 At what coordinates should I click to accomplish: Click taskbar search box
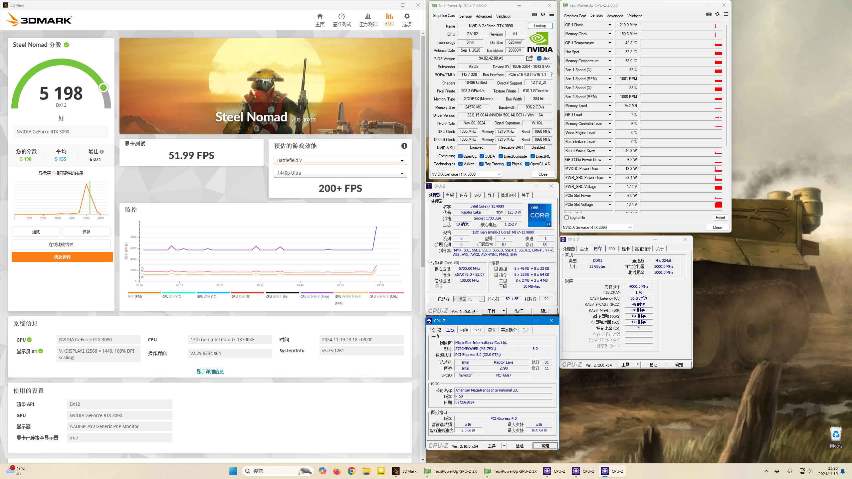[x=278, y=471]
